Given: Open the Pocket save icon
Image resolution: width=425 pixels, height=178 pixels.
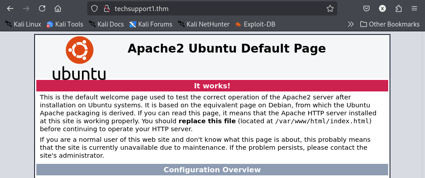Looking at the screenshot, I should pos(367,9).
